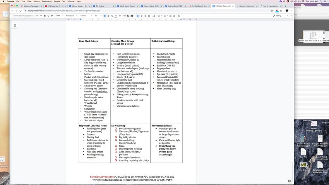Switch to World Bound Canada tab
Viewport: 329px width, 185px height.
point(127,6)
